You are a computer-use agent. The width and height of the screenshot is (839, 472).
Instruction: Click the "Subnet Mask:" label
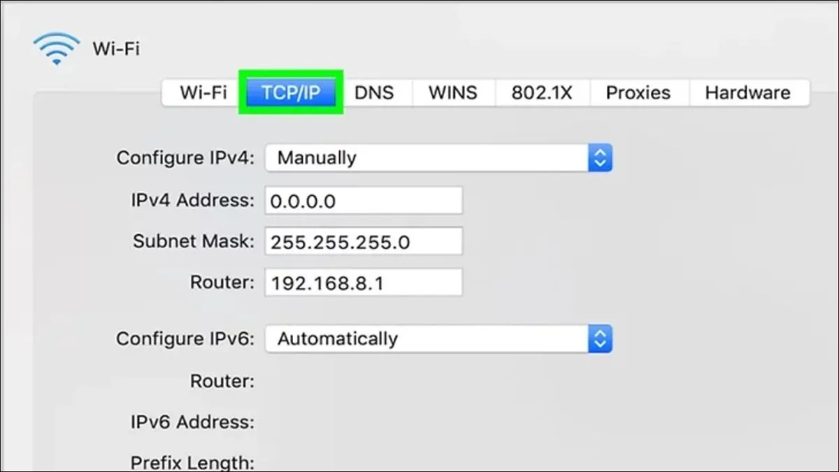pos(194,241)
